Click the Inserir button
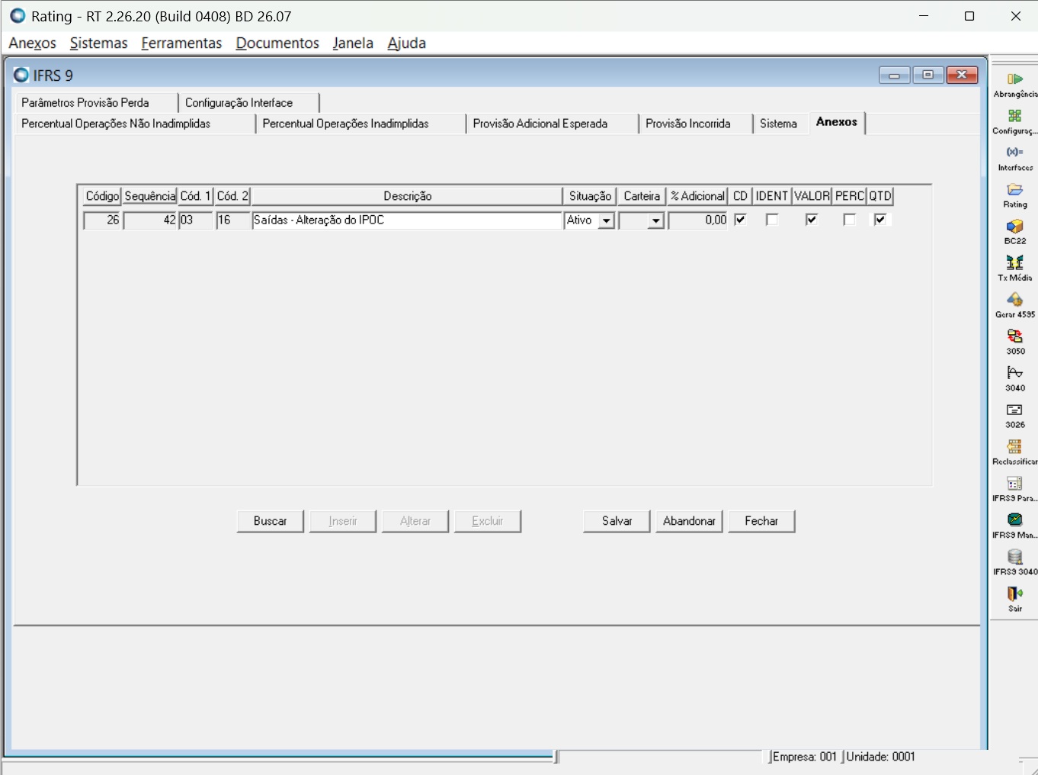 click(x=343, y=521)
